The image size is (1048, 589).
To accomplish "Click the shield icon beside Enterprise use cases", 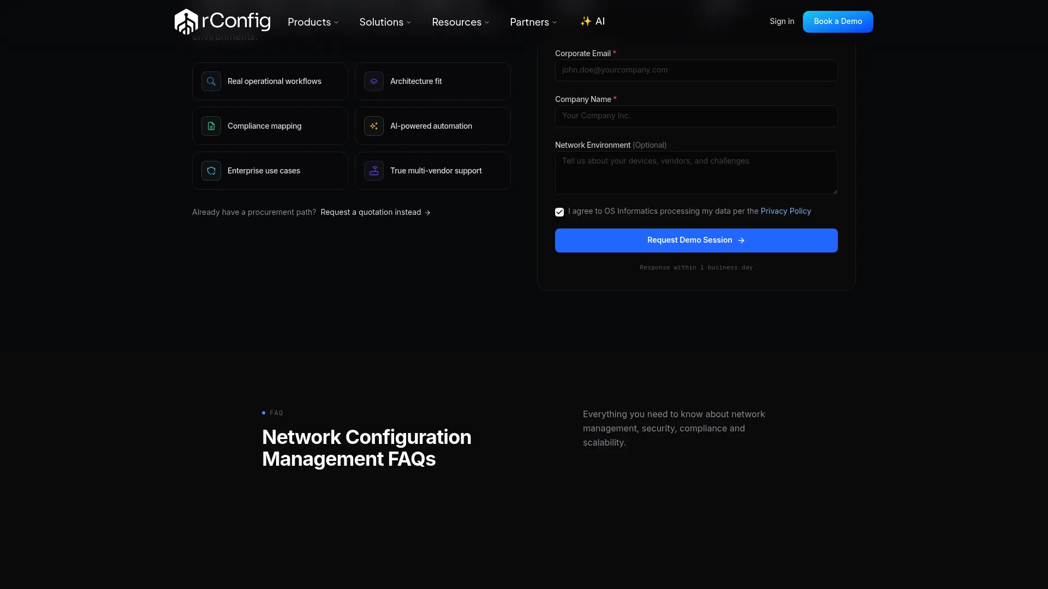I will 211,171.
